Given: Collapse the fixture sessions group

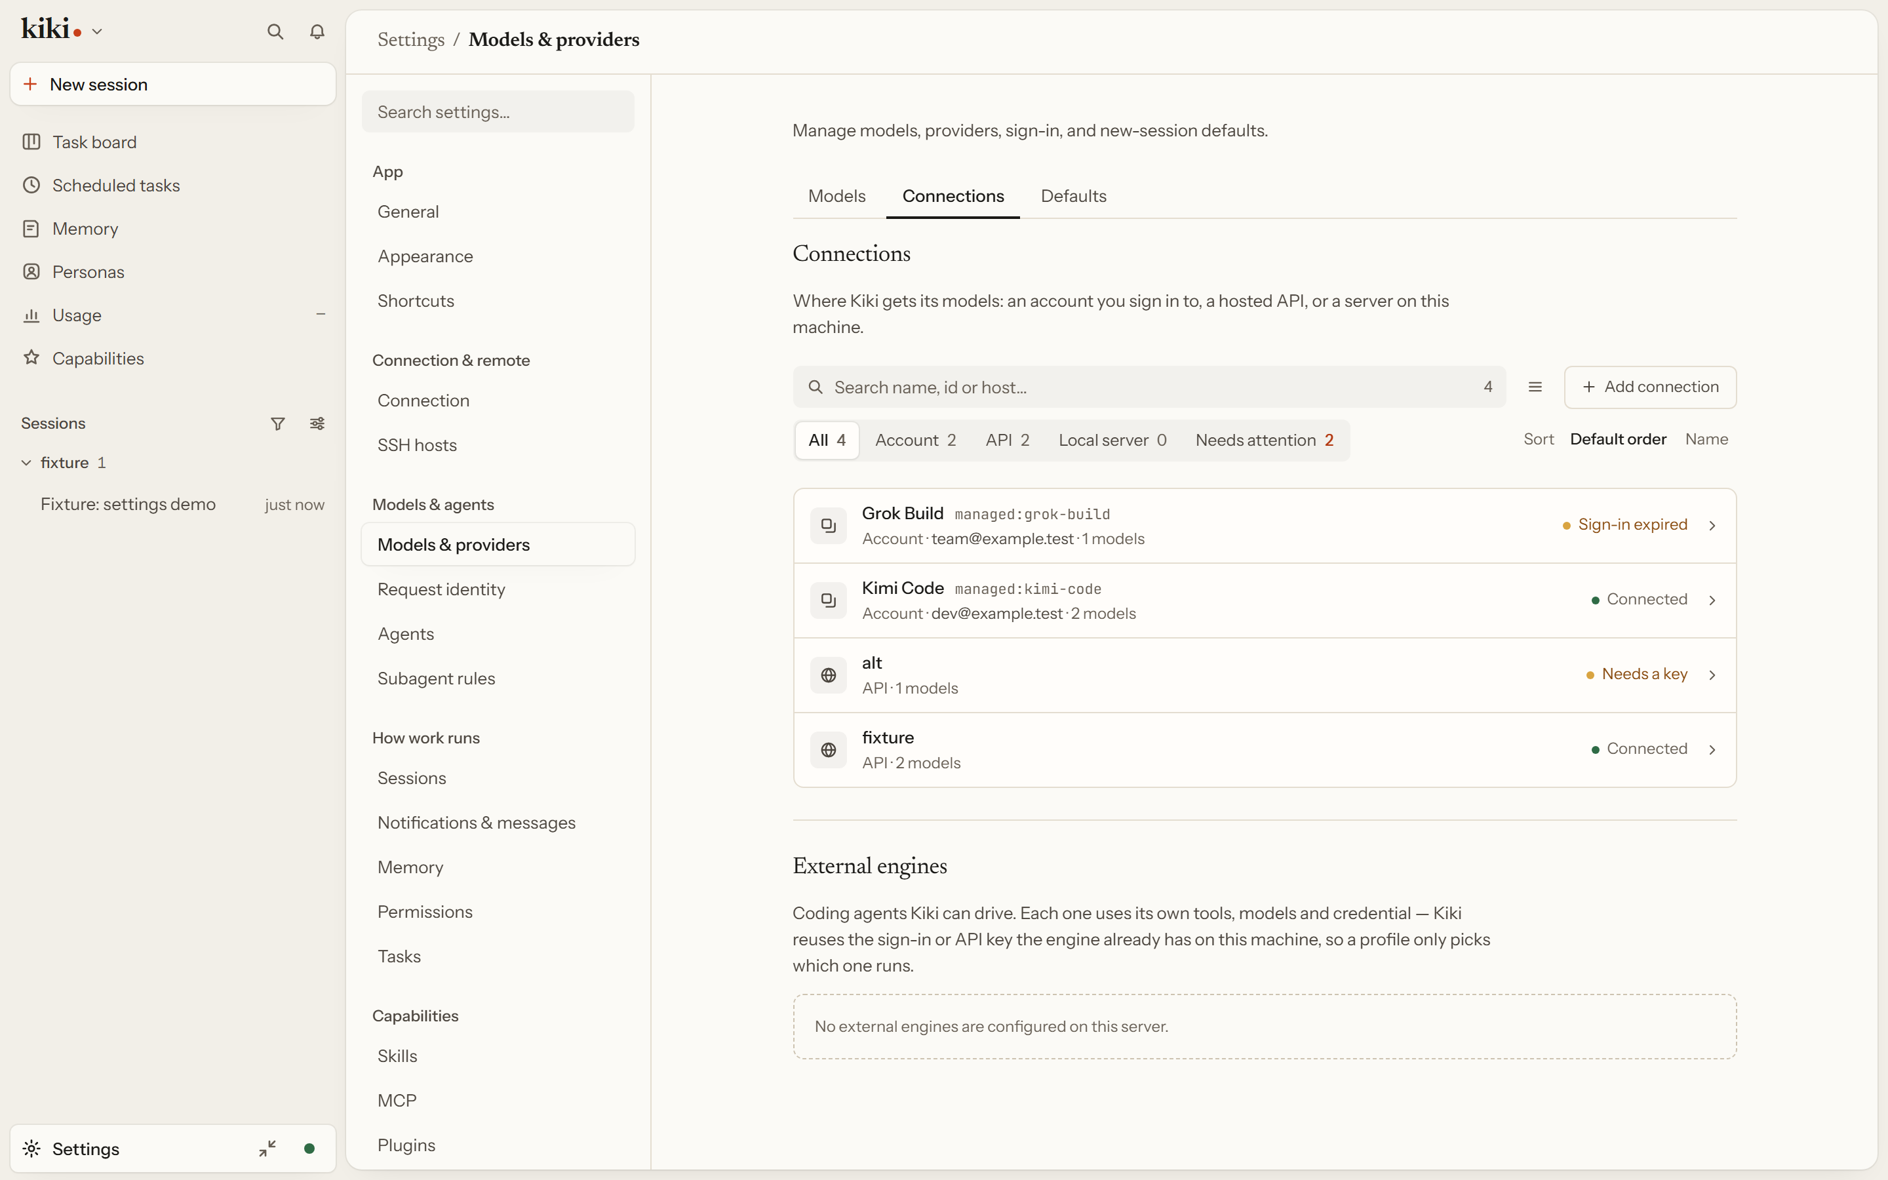Looking at the screenshot, I should 26,463.
